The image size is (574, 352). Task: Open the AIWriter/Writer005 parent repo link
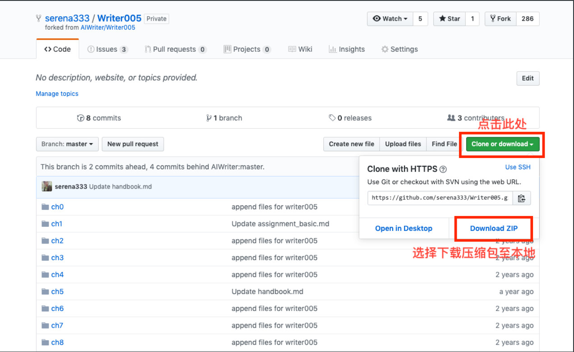(x=108, y=27)
